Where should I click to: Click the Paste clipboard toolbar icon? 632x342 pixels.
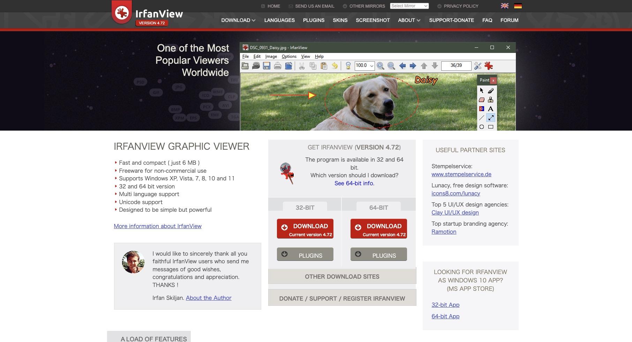[x=324, y=66]
